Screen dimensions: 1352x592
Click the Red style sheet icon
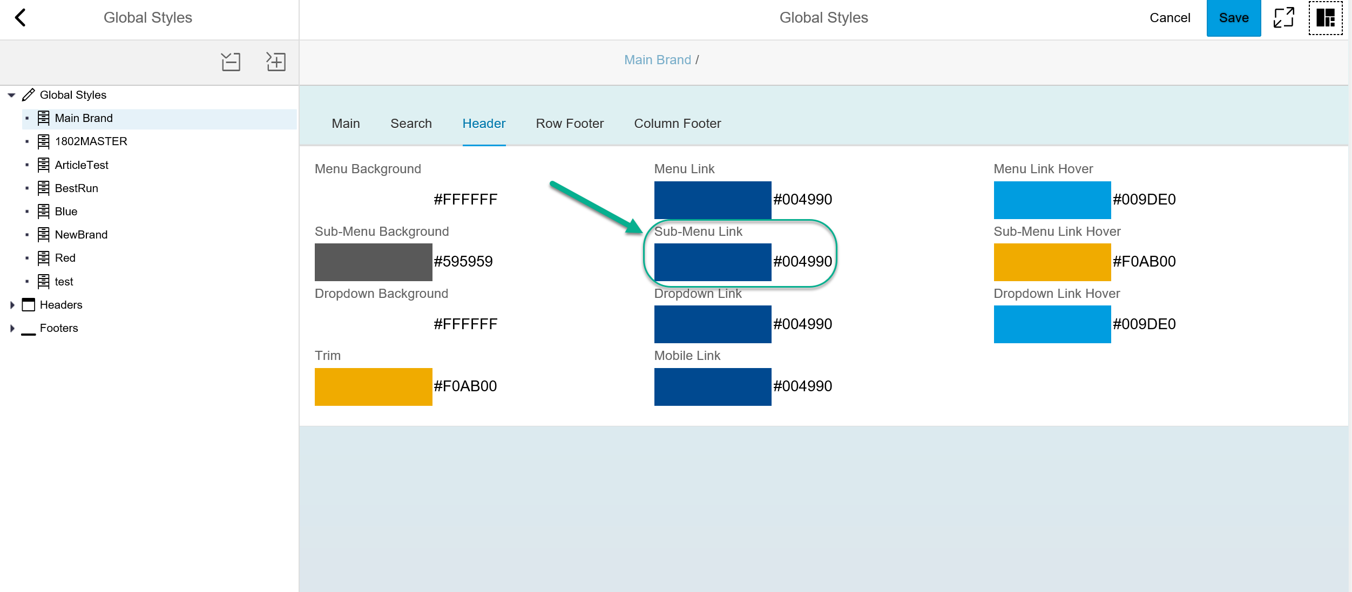(44, 258)
